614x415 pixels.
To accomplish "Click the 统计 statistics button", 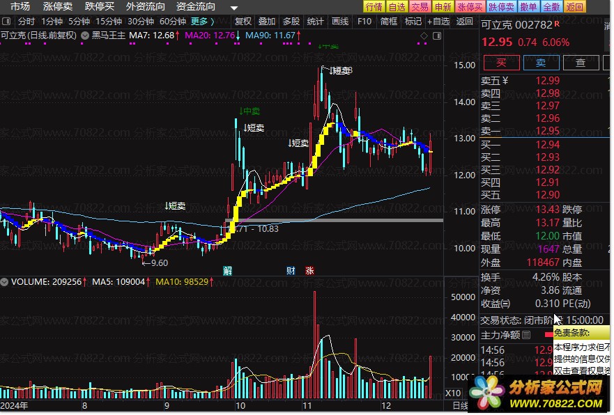I will pyautogui.click(x=315, y=22).
